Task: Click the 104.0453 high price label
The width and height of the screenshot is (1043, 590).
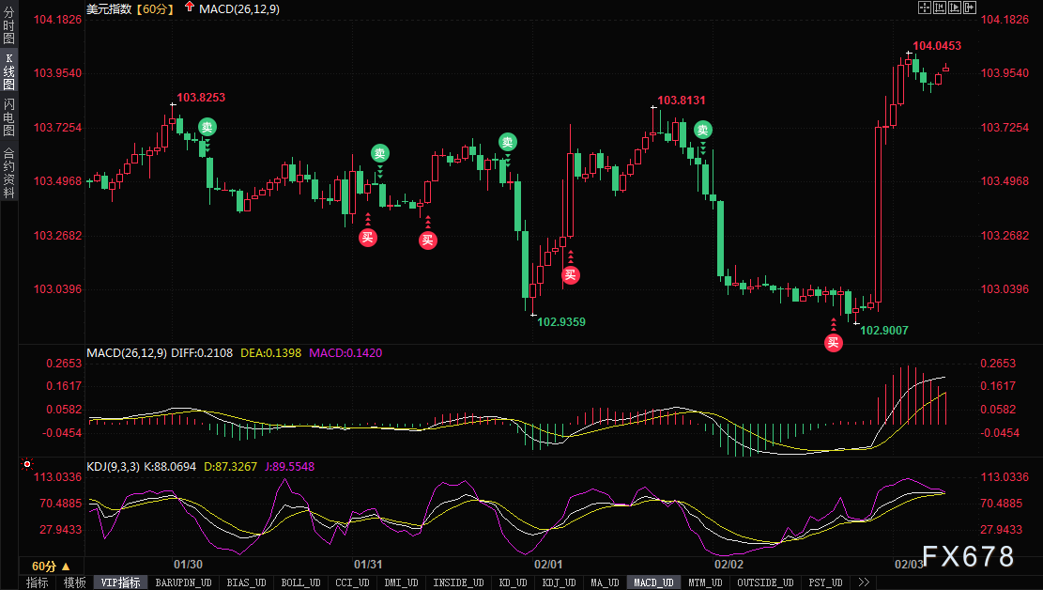Action: 937,46
